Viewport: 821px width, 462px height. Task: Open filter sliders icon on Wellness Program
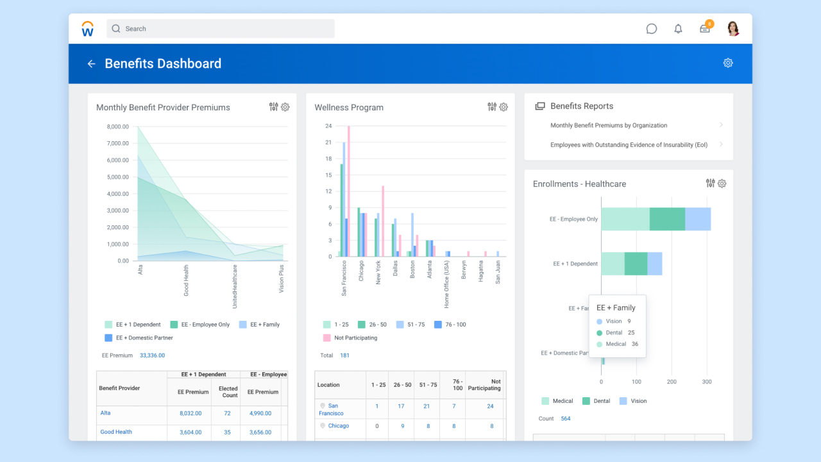pos(492,107)
